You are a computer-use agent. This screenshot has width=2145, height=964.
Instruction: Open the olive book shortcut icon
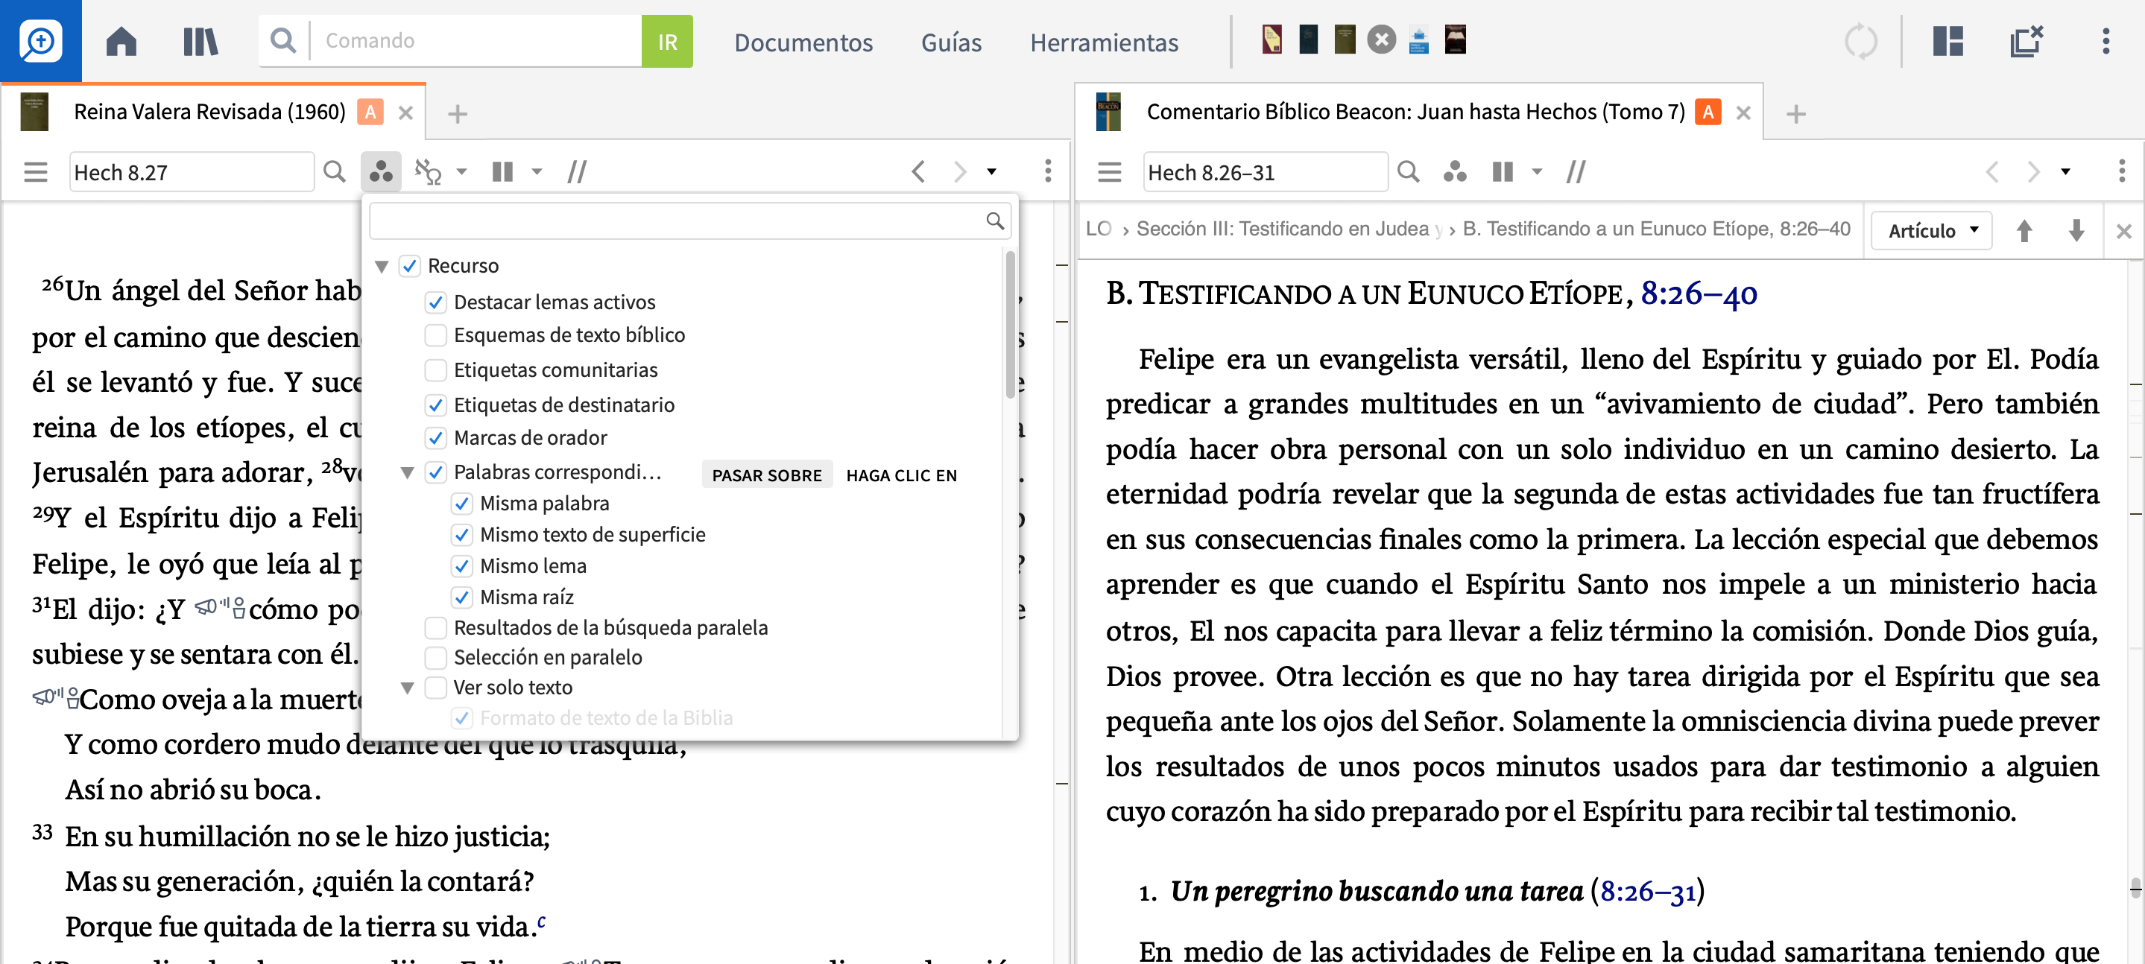(x=1345, y=39)
